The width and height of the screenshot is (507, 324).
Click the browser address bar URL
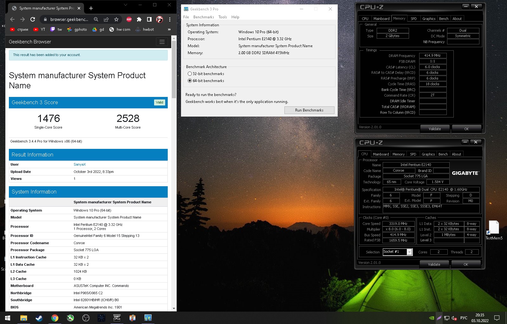(x=69, y=19)
